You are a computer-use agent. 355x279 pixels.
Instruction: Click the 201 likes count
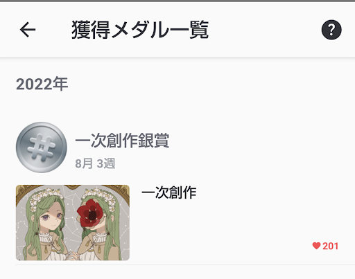pos(331,246)
